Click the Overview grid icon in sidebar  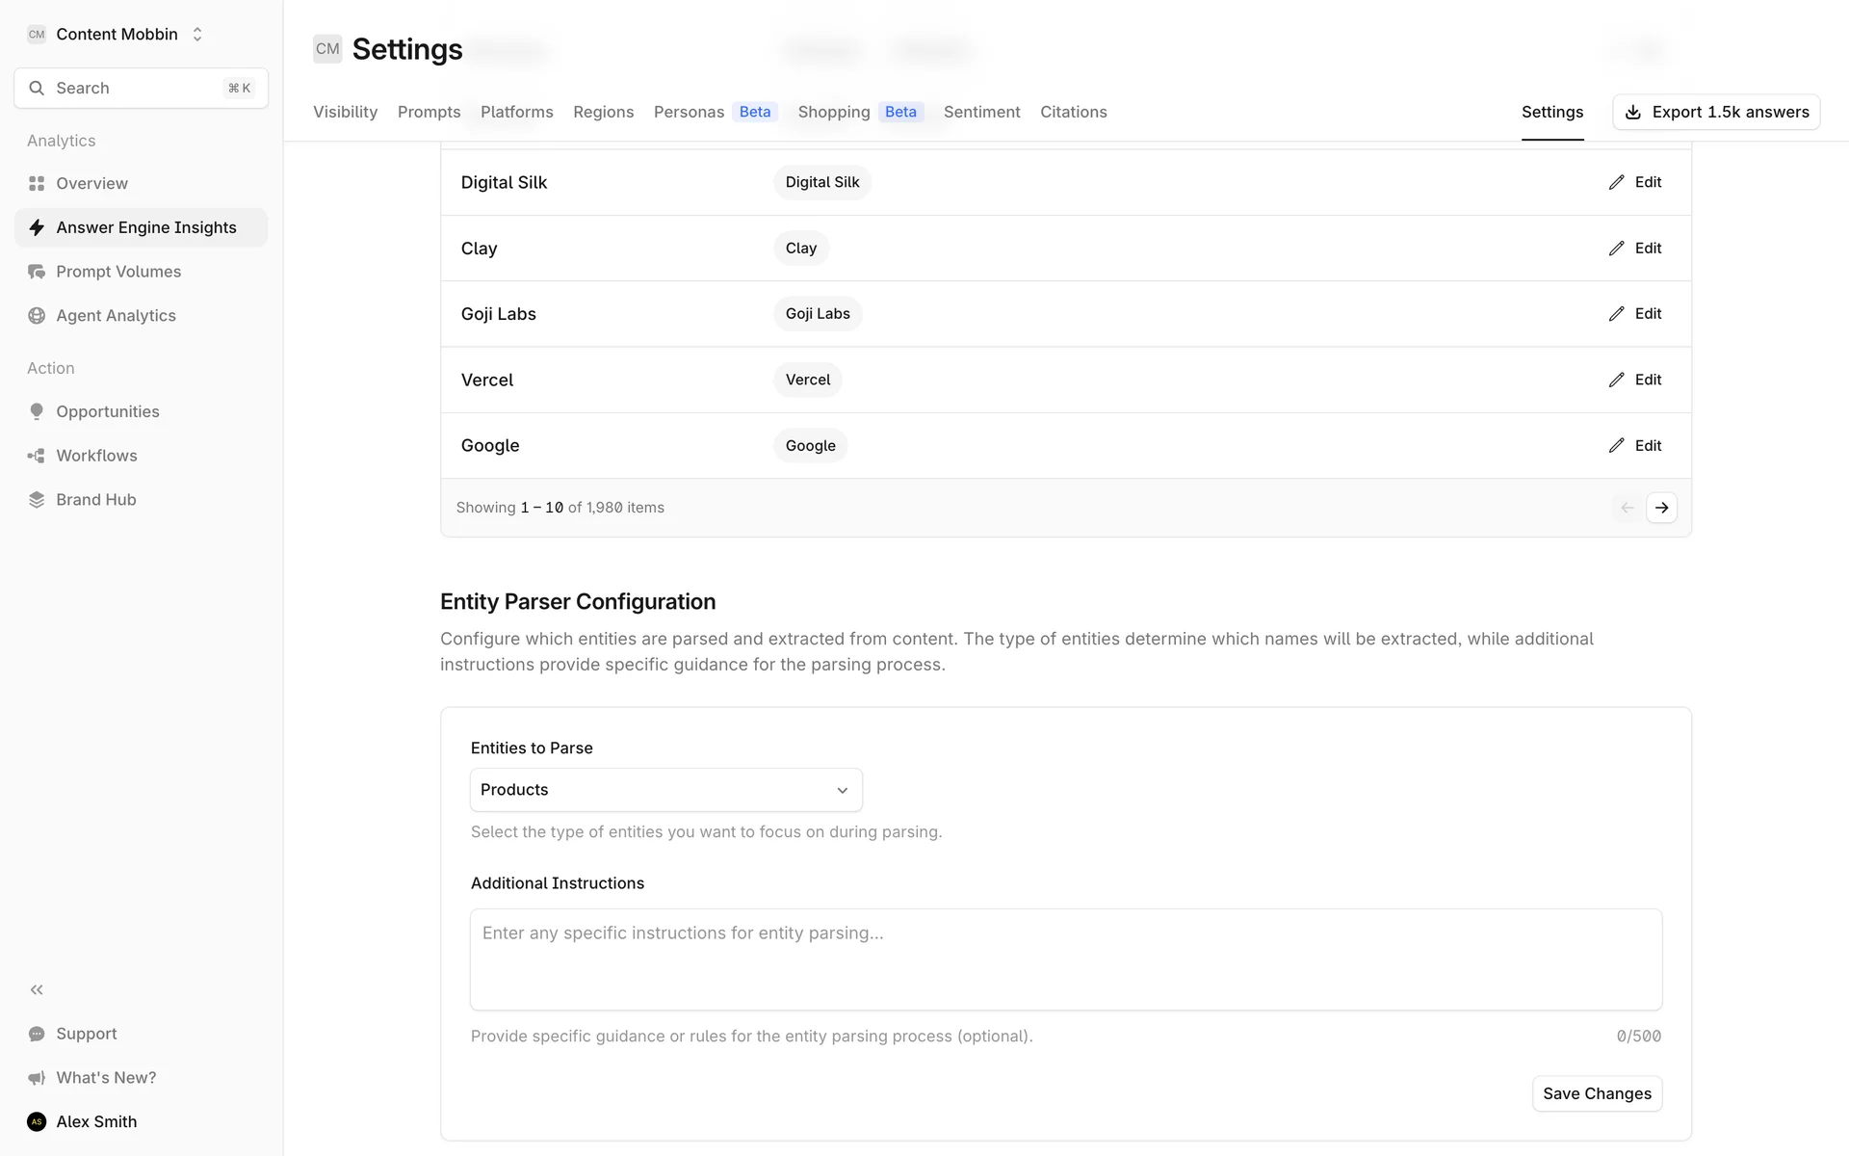[37, 183]
